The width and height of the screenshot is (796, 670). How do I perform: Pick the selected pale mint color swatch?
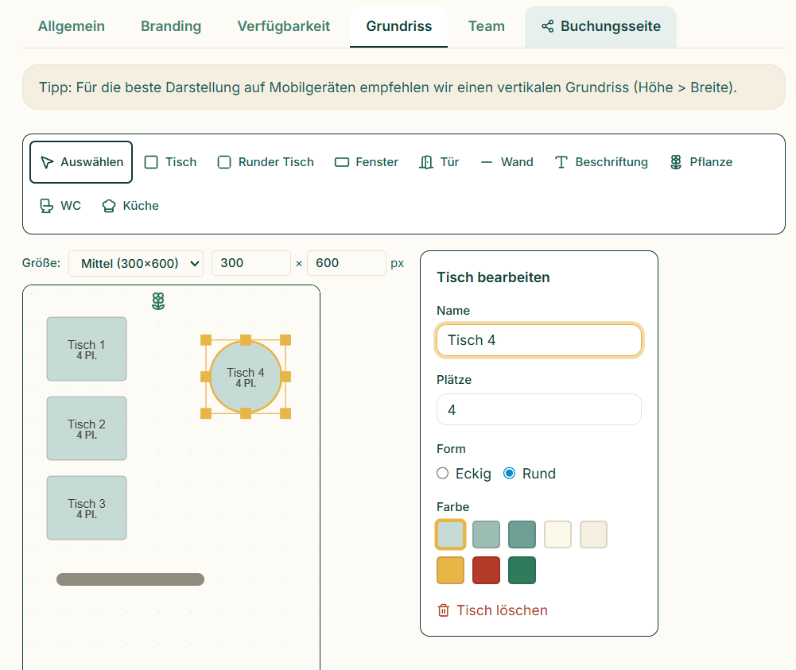[450, 534]
